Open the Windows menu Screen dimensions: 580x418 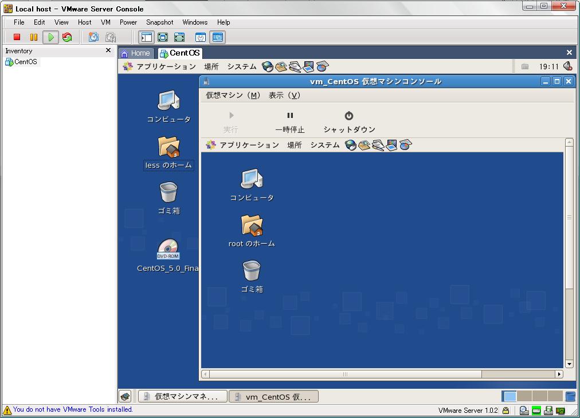point(195,22)
